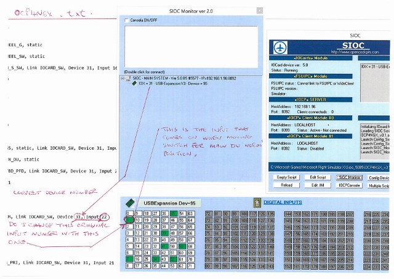This screenshot has height=279, width=394.
Task: Open the SIOC Monitor button
Action: pos(350,177)
